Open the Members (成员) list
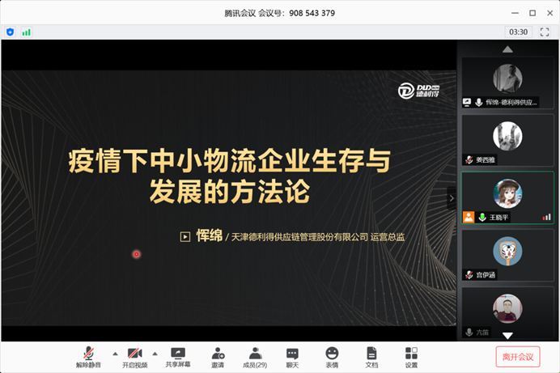560x373 pixels. (x=255, y=357)
